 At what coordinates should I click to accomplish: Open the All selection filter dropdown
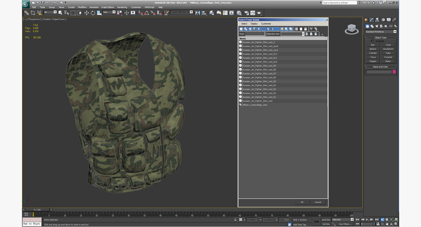pos(55,12)
